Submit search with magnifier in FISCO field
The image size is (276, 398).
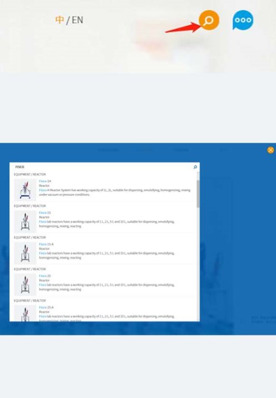pos(195,167)
